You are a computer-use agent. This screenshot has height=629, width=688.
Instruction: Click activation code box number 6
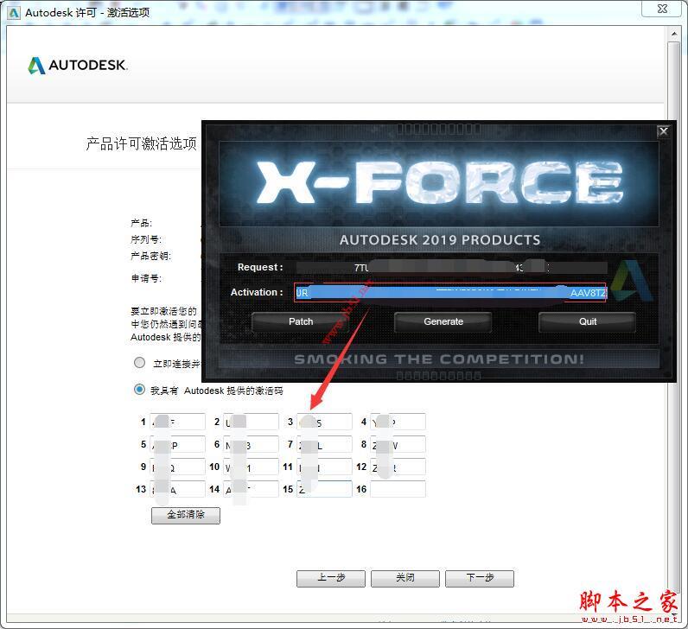click(x=251, y=444)
